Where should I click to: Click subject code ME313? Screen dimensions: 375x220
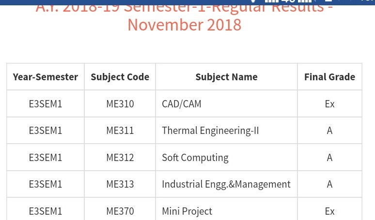(120, 184)
